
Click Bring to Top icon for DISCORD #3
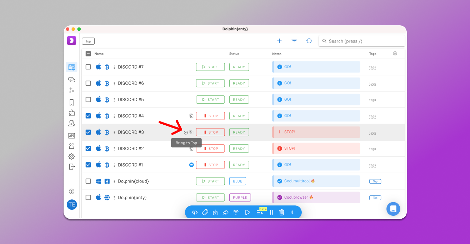[x=186, y=133]
